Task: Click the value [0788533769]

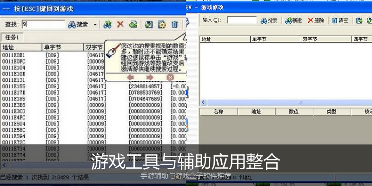Action: pyautogui.click(x=146, y=92)
